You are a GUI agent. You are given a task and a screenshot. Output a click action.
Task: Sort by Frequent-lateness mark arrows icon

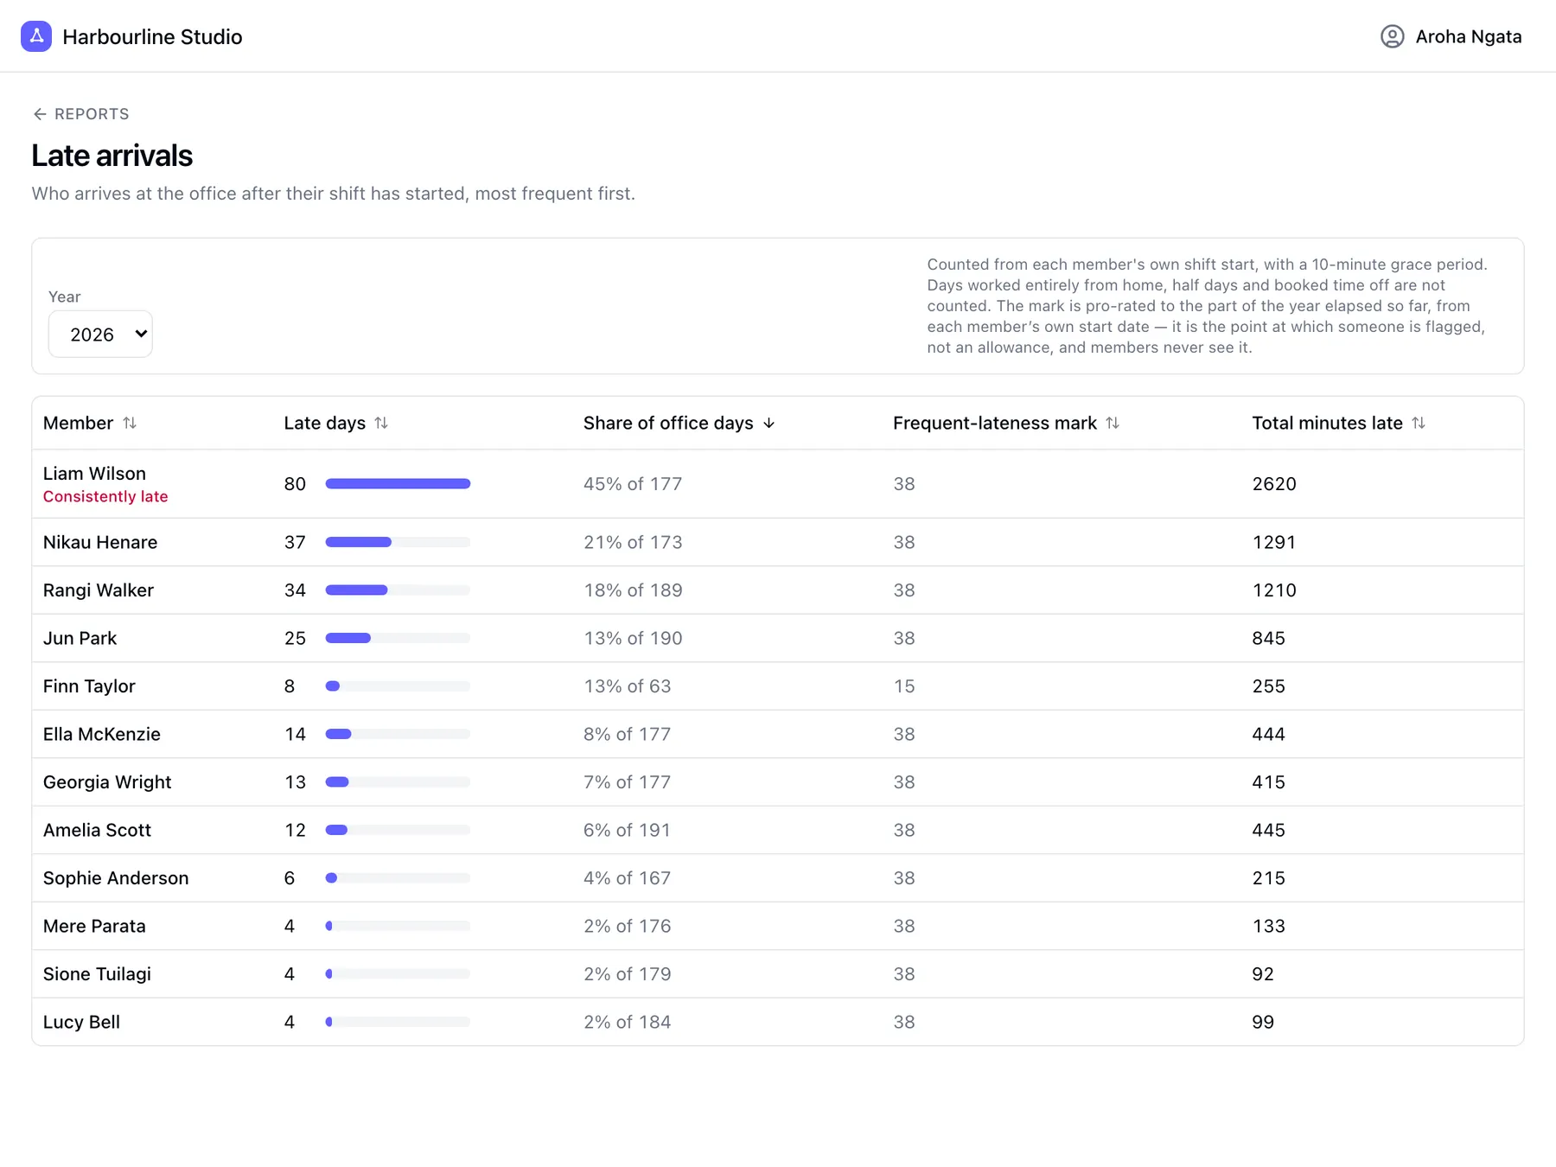click(x=1113, y=423)
